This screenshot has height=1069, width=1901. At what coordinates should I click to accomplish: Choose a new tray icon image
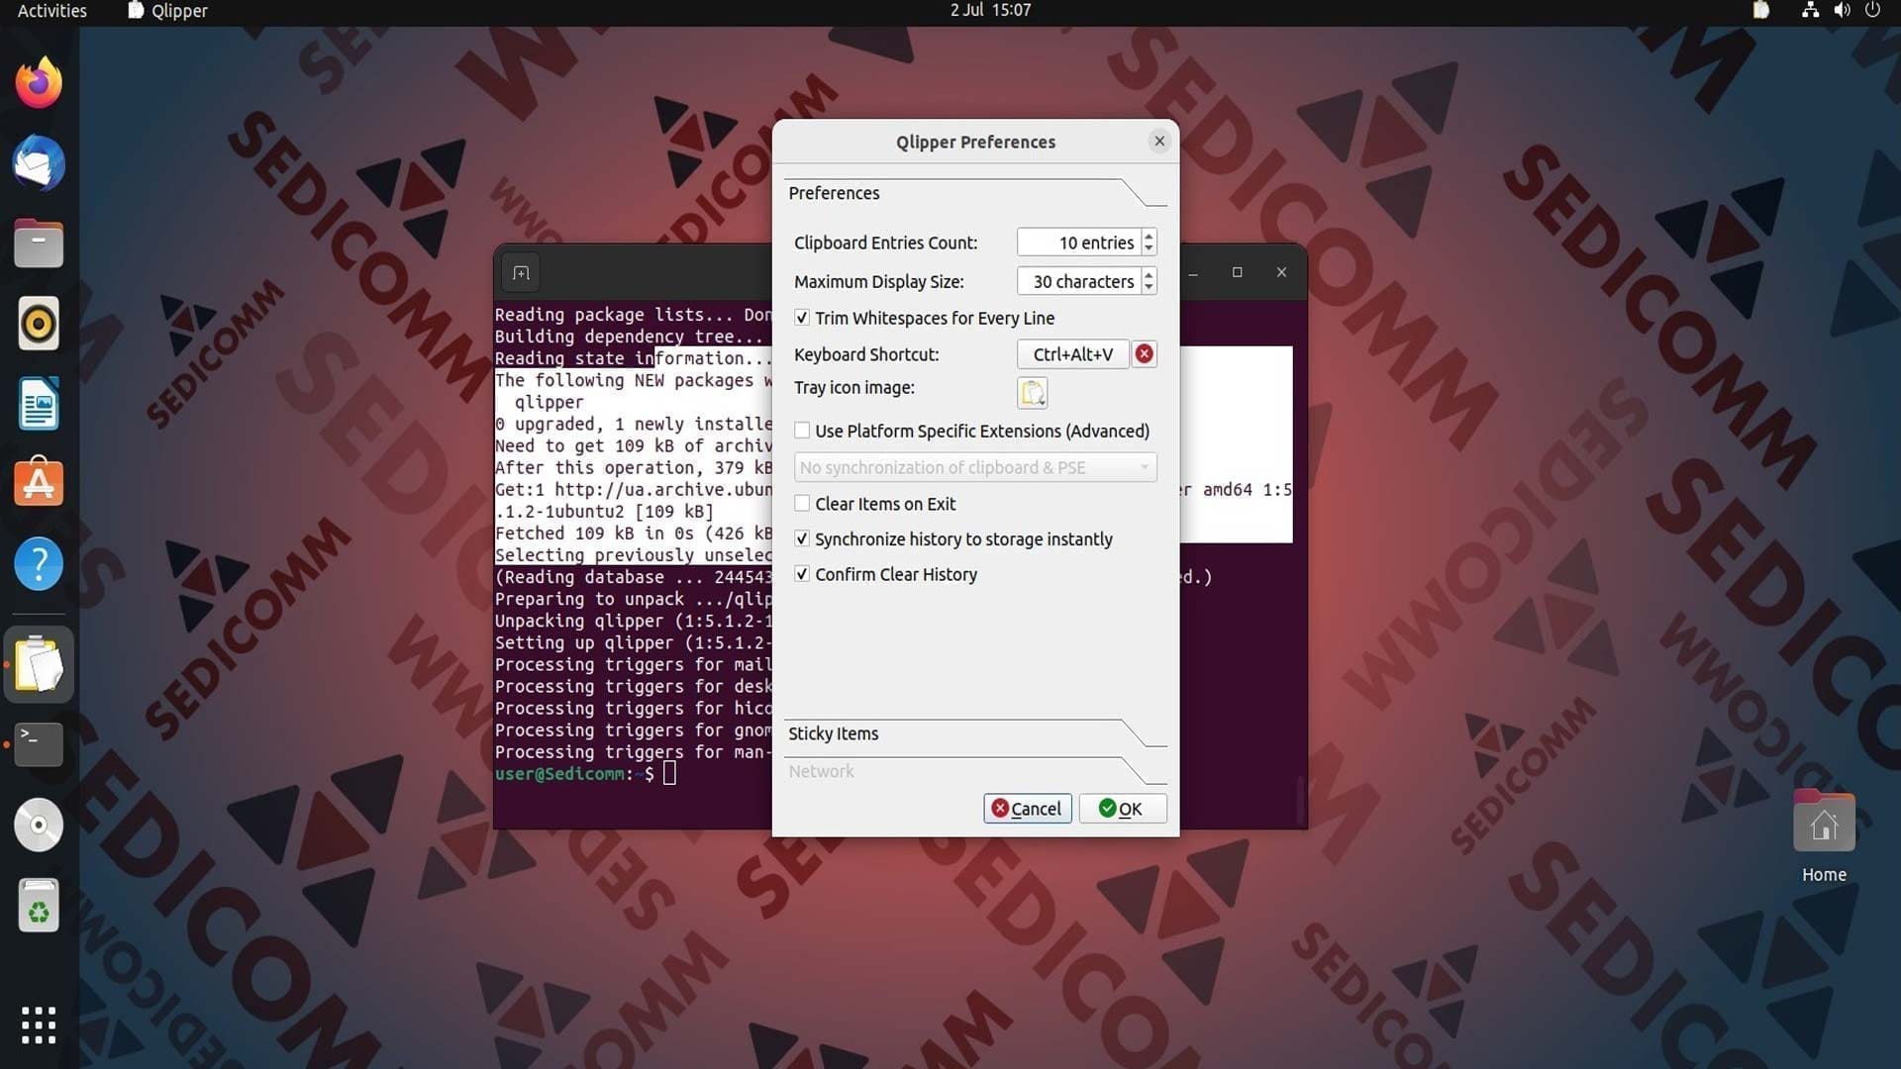click(1032, 393)
